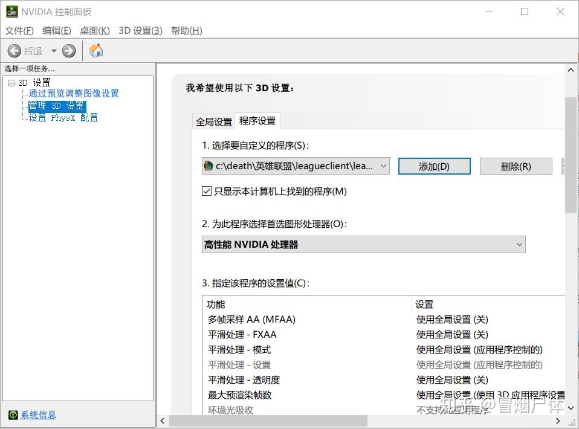Open the program selection dropdown with leagueclient

tap(296, 166)
